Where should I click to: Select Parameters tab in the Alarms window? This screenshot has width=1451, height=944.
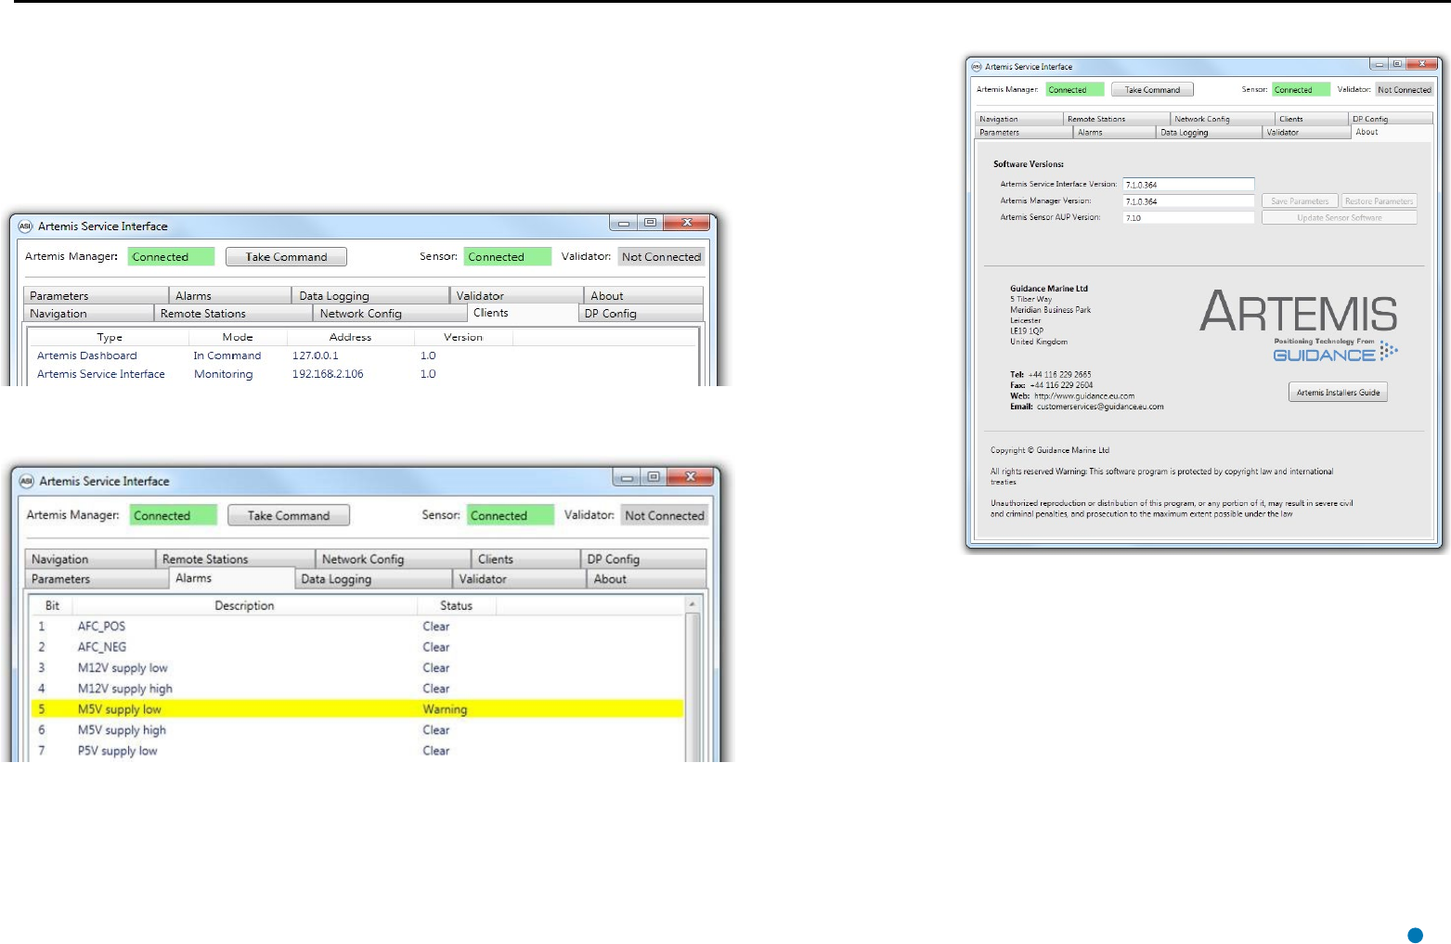pyautogui.click(x=97, y=579)
